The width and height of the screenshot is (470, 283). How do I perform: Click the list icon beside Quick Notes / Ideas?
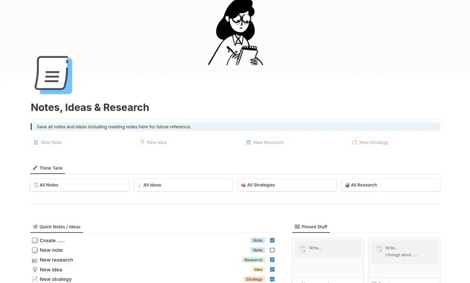click(x=35, y=226)
